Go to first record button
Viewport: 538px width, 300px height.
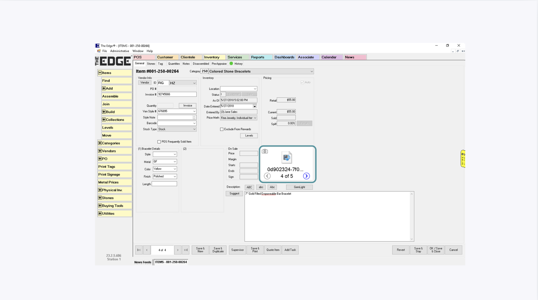click(x=139, y=250)
